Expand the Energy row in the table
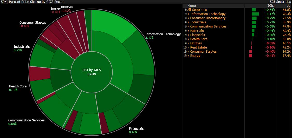Viewport: 292px width, 138px height. coord(188,56)
